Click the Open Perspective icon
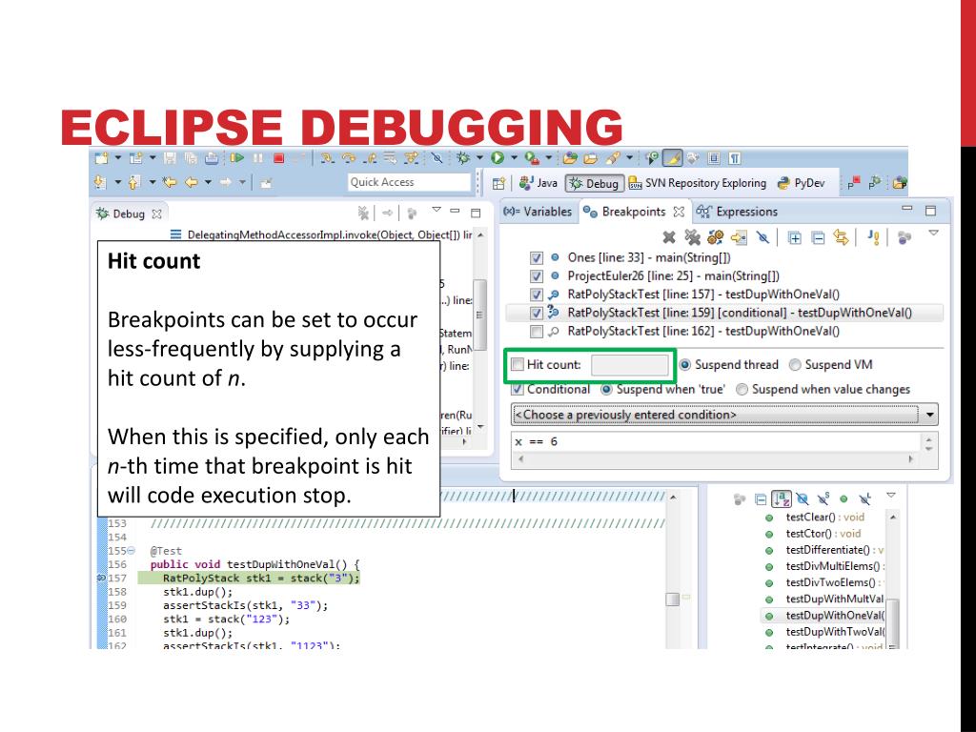This screenshot has width=976, height=732. [498, 183]
